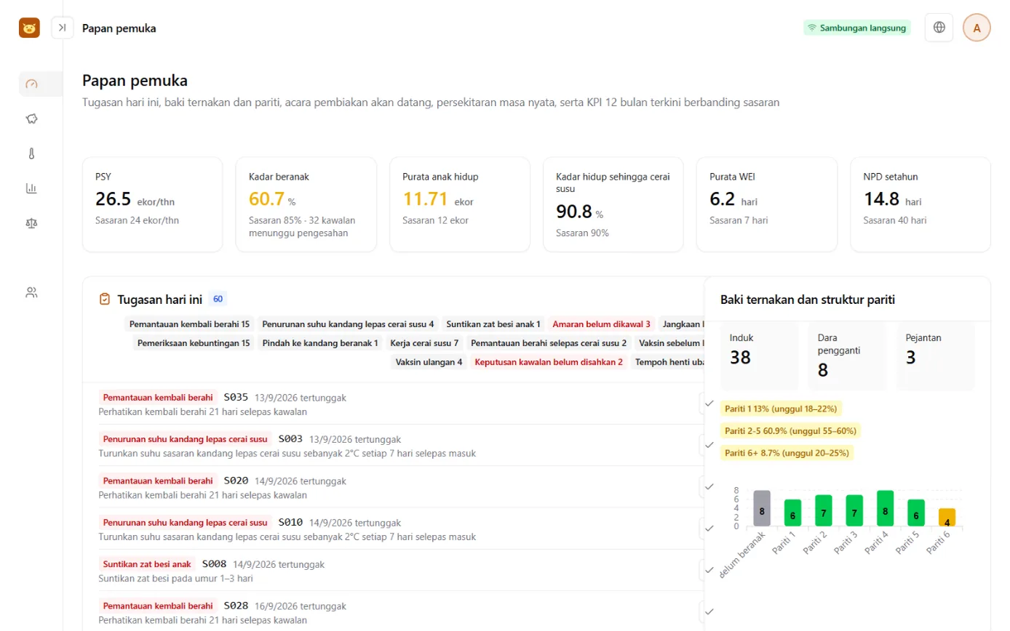The height and width of the screenshot is (631, 1010).
Task: Tick the check mark for task S035
Action: pyautogui.click(x=709, y=403)
